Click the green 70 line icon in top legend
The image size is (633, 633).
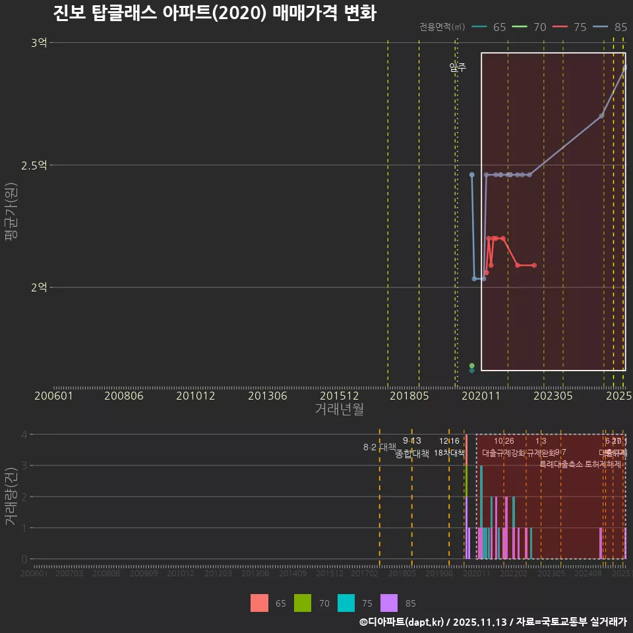point(520,27)
